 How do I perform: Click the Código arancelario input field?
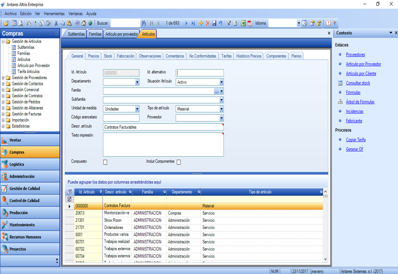click(x=121, y=118)
